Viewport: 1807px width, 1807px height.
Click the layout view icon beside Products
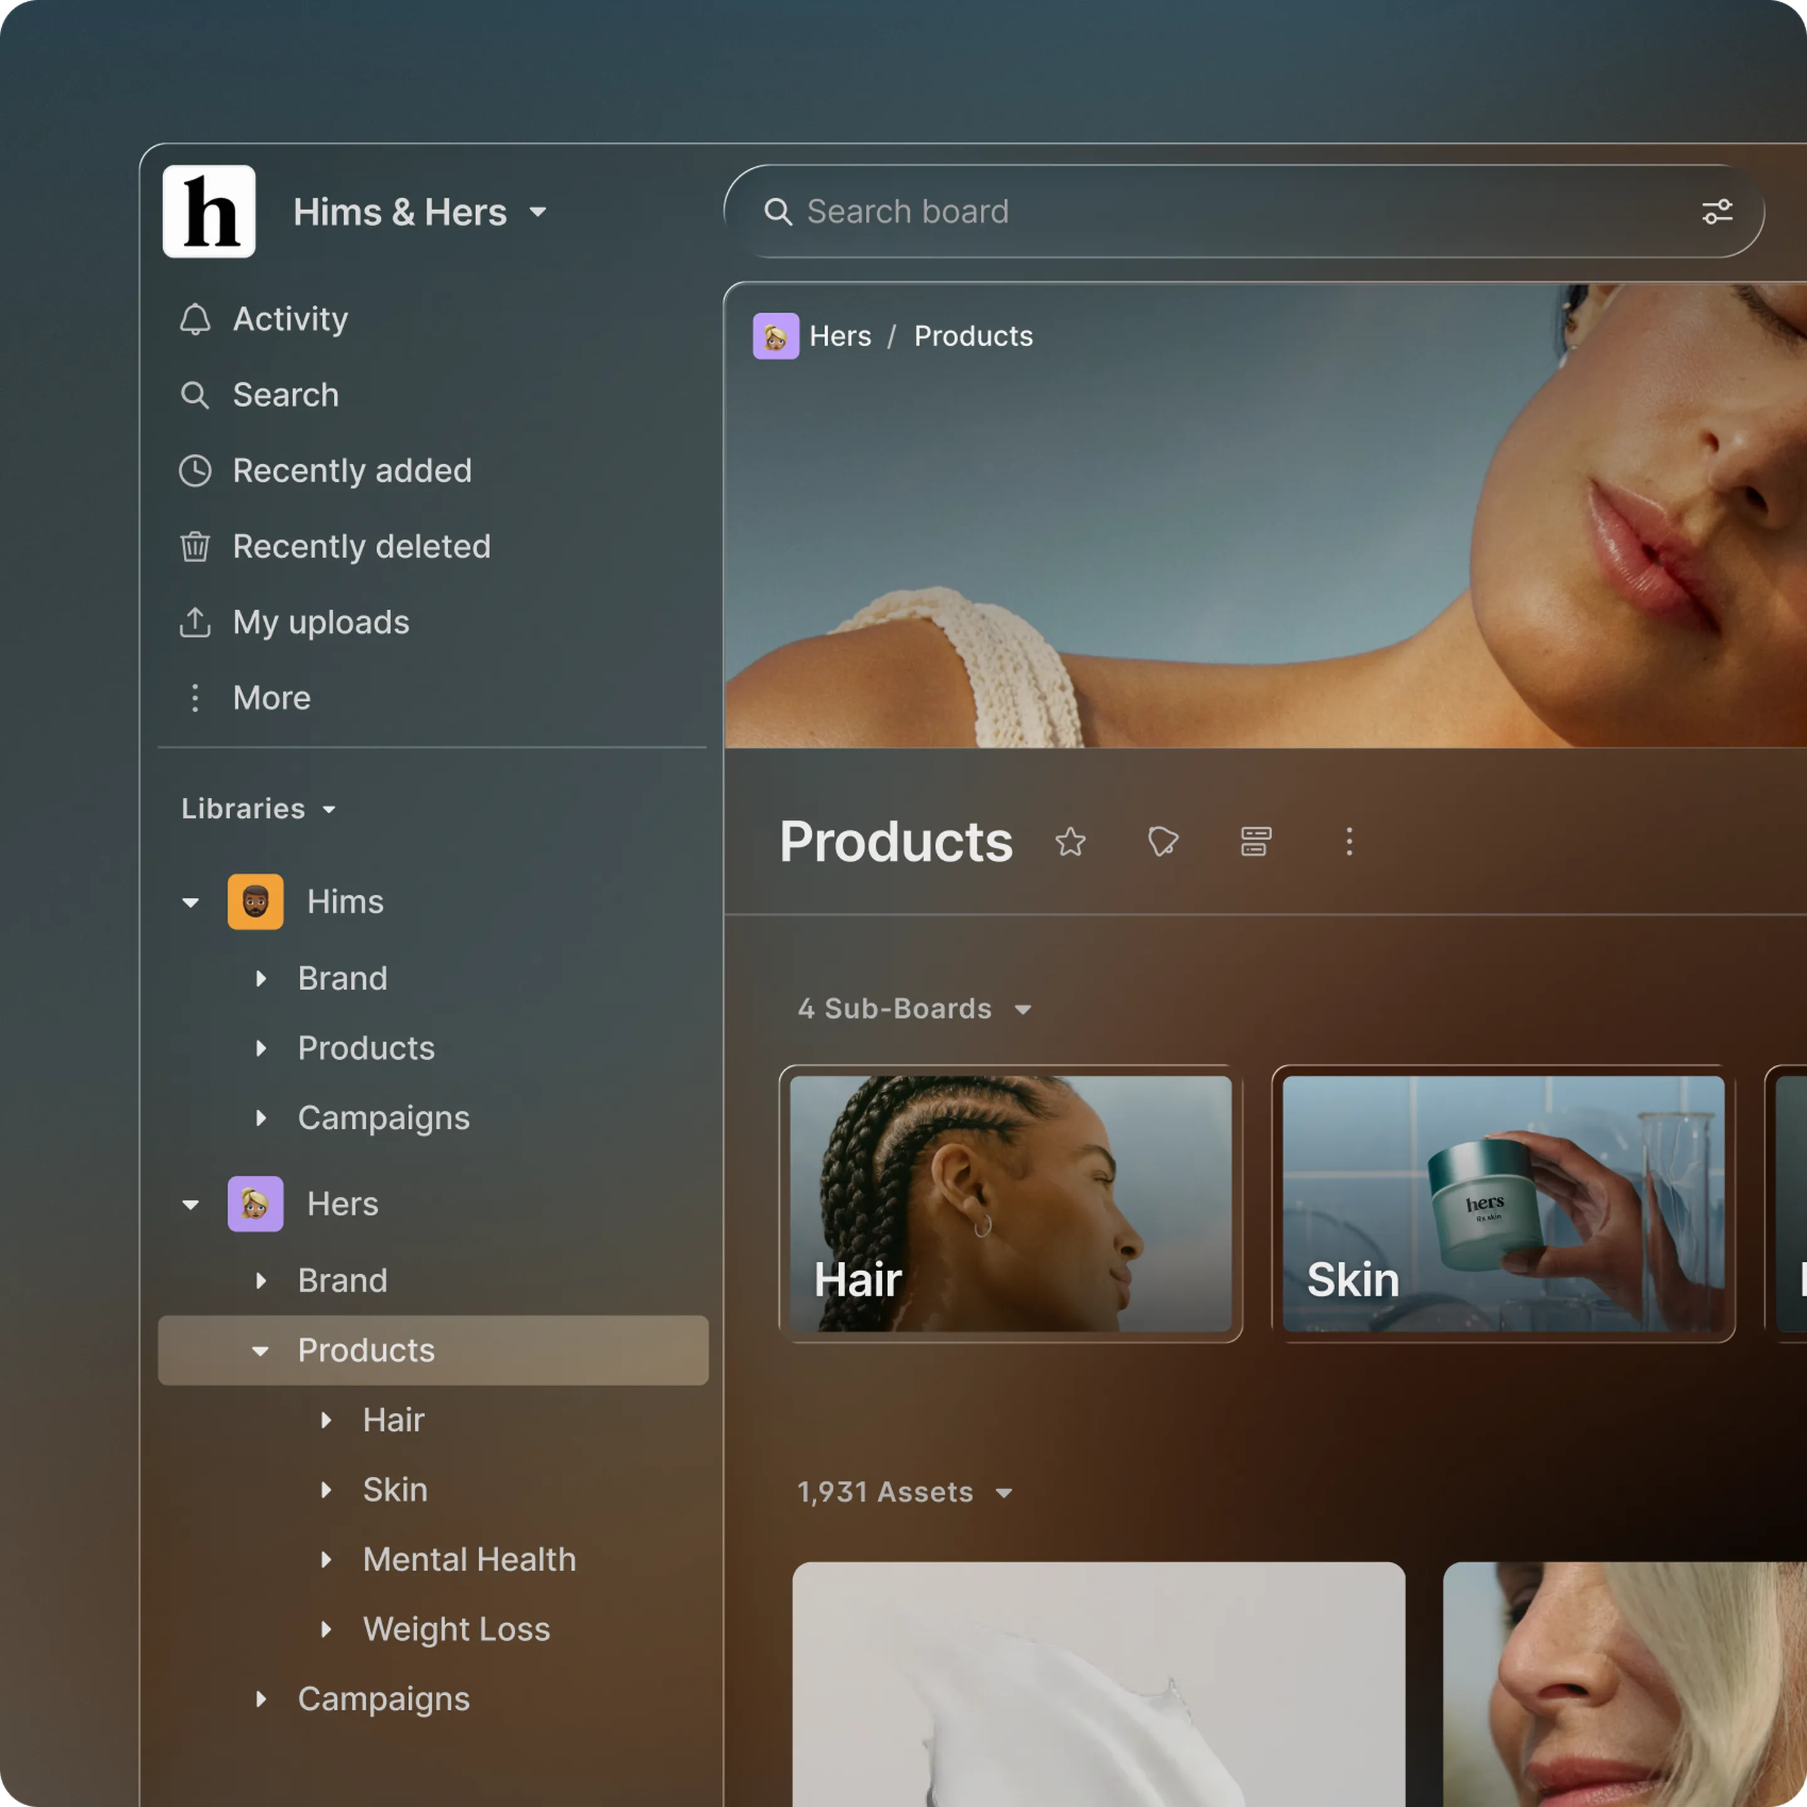[1255, 842]
